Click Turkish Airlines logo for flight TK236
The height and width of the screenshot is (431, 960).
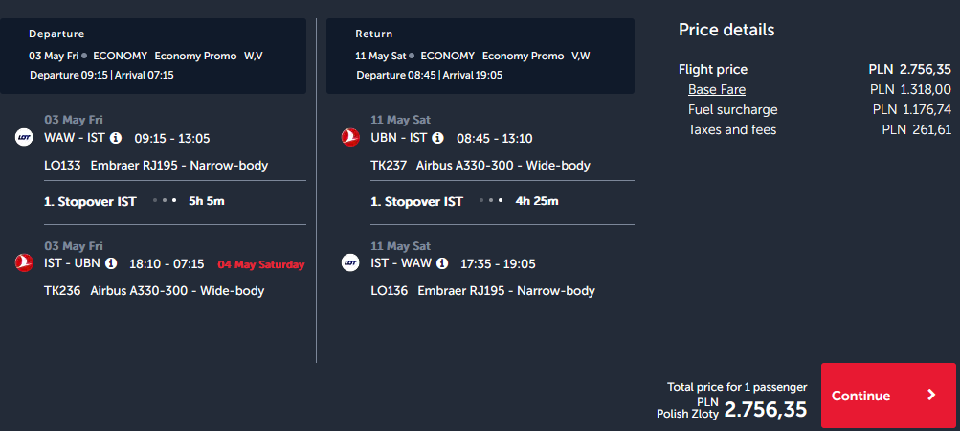tap(24, 263)
